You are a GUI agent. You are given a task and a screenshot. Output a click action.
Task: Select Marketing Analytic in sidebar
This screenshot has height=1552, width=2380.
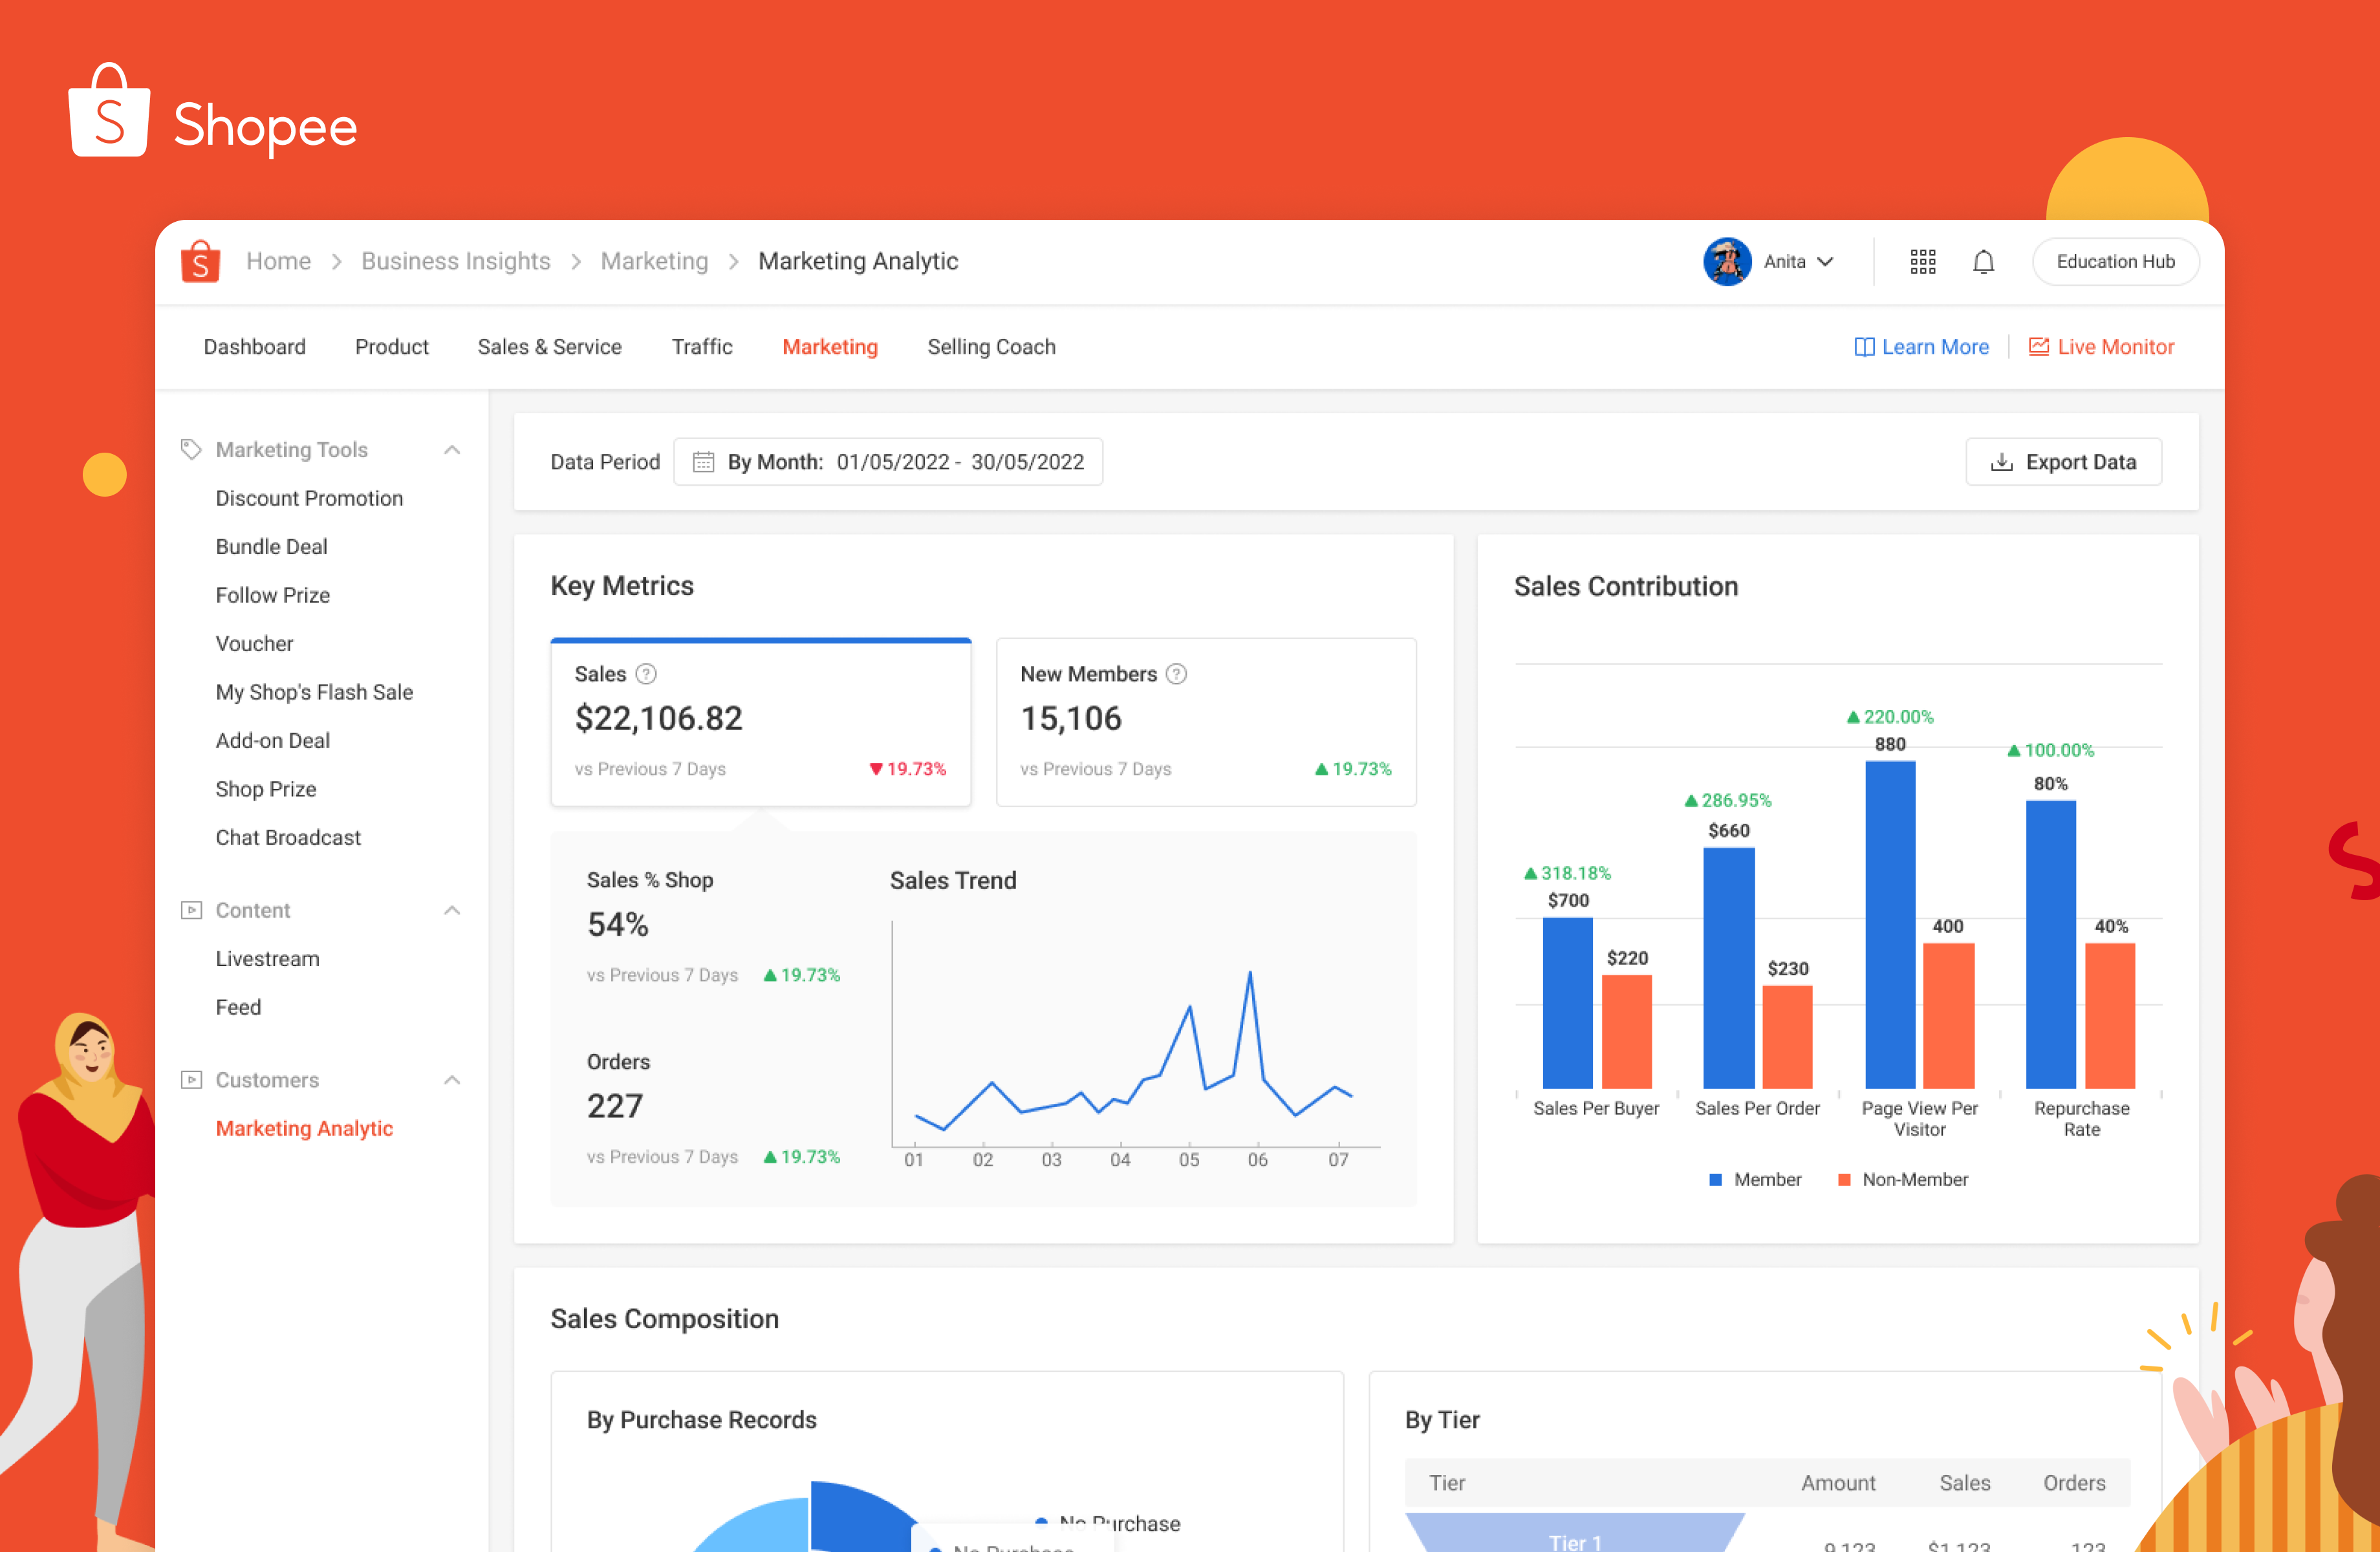coord(304,1128)
